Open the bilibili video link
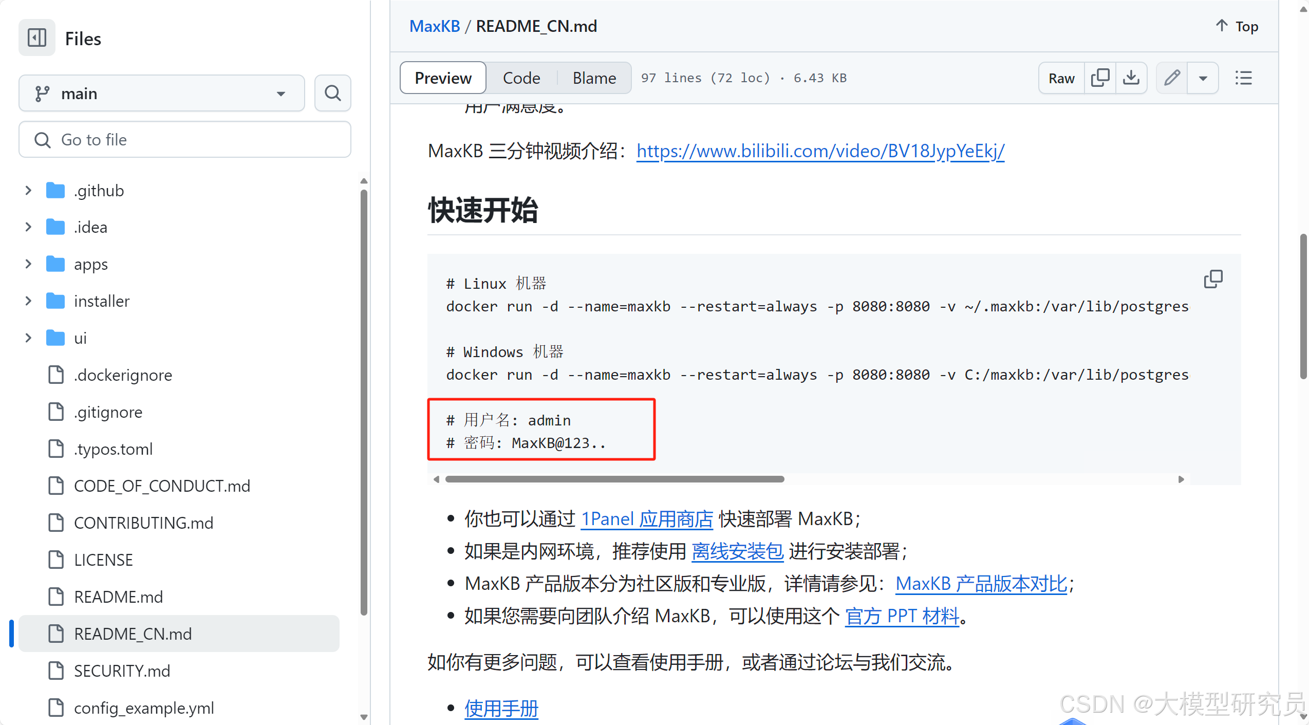Screen dimensions: 1309x725 [x=820, y=151]
